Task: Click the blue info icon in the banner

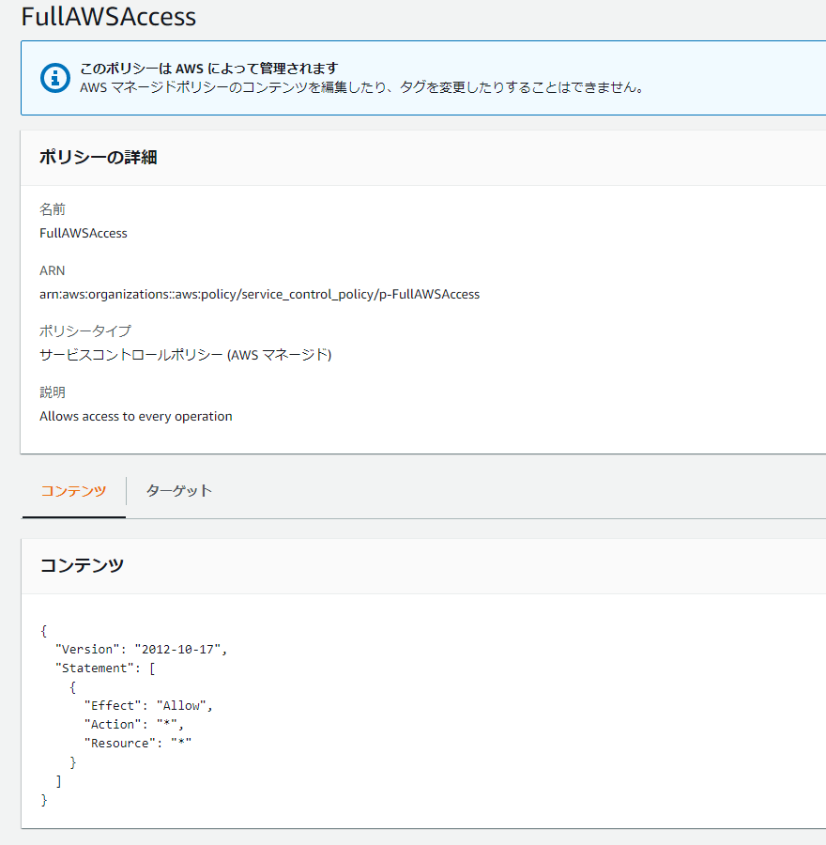Action: 55,78
